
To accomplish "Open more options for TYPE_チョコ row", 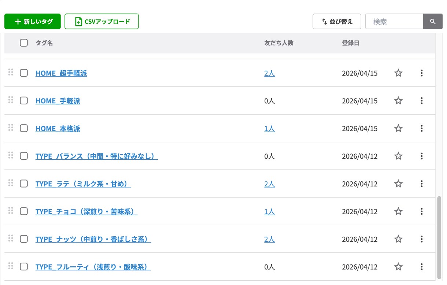I will (422, 211).
